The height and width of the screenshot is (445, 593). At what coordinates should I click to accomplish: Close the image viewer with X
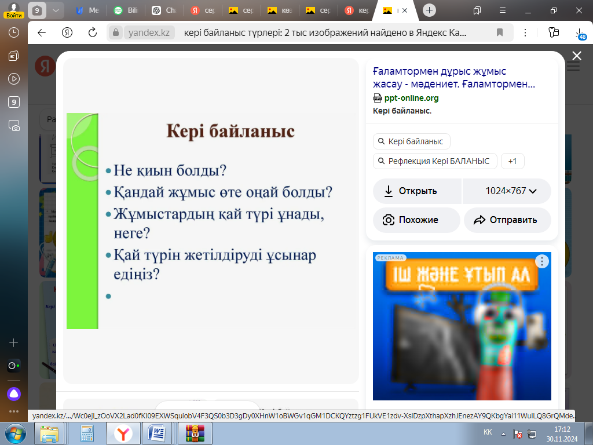point(576,56)
